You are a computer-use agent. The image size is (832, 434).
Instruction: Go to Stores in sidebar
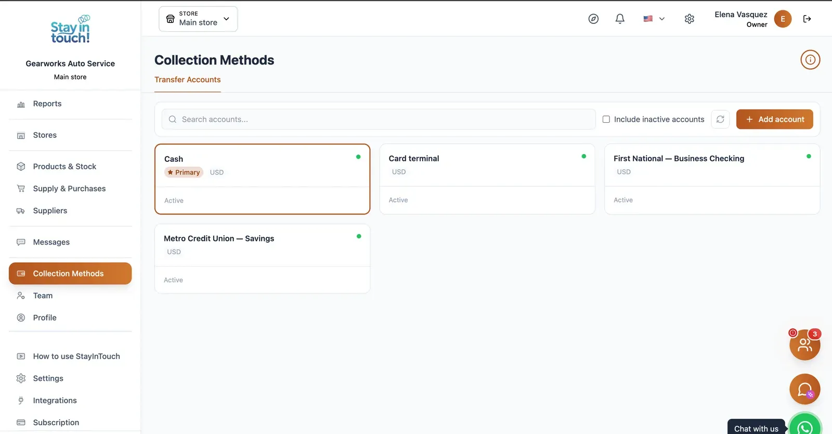coord(70,135)
